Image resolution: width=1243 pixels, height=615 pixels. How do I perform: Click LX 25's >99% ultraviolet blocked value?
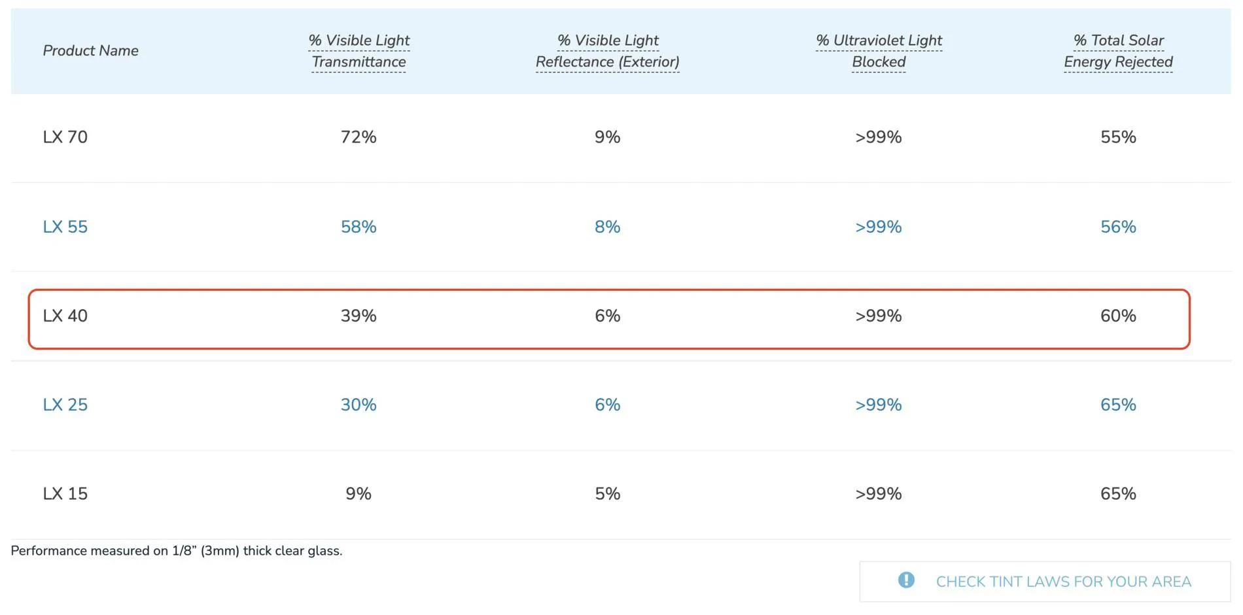(x=879, y=405)
